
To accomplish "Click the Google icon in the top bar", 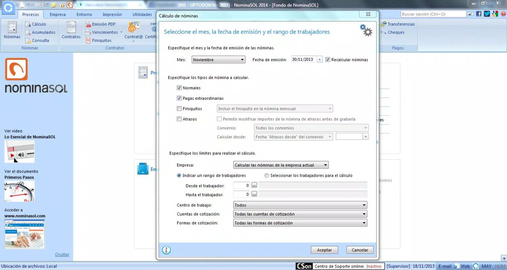I will 495,14.
